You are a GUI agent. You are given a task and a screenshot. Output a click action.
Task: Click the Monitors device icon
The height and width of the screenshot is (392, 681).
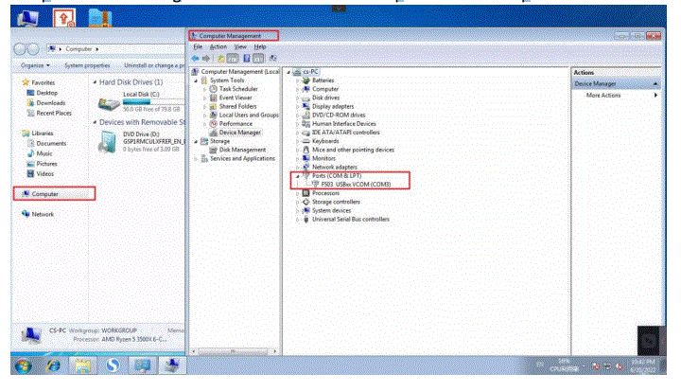pos(306,159)
